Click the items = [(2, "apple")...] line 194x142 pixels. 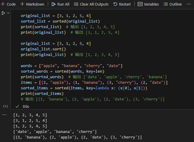(x=94, y=82)
